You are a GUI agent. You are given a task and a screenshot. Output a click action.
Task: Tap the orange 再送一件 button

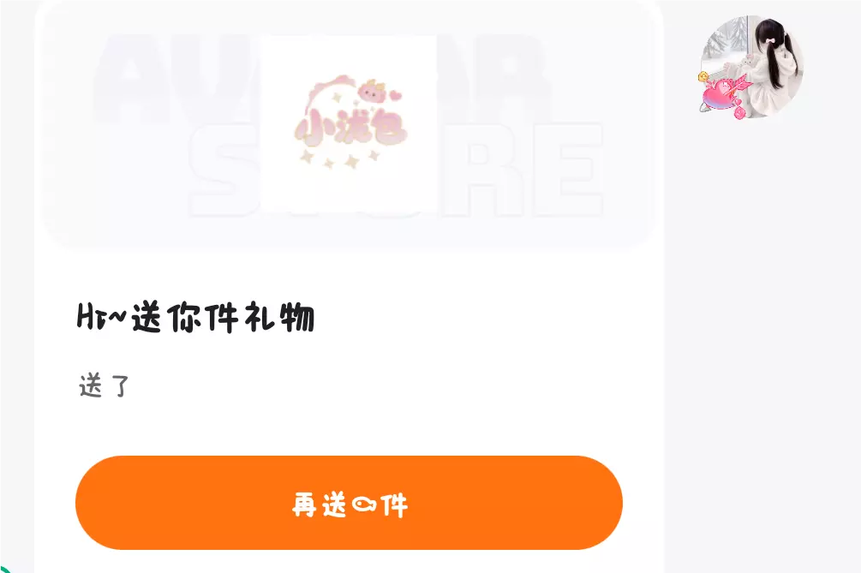point(349,503)
